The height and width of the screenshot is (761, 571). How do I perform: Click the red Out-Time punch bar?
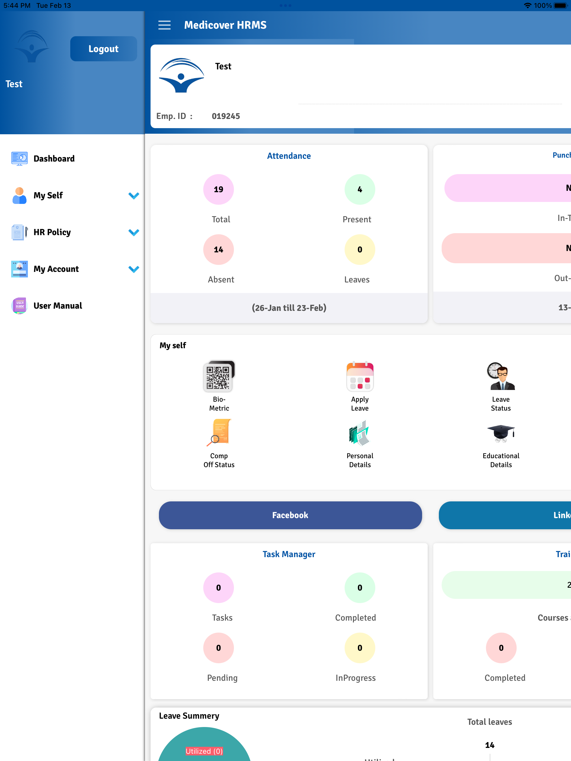(x=506, y=248)
